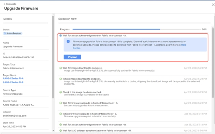Select 'Initiate firmware upgrade in Fabric Interconnect - B.'

coord(90,114)
